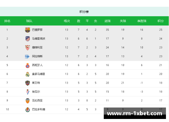Click the Atlético Madrid club crest
Viewport: 169px width, 122px height.
[27, 39]
